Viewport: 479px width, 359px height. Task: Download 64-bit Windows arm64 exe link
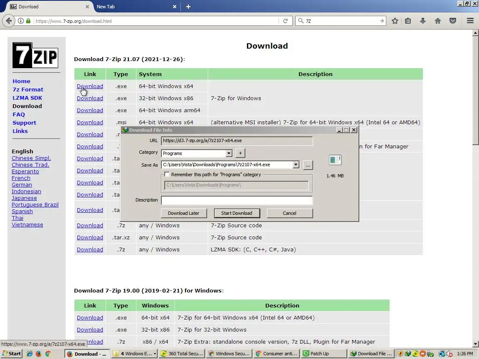pos(90,110)
